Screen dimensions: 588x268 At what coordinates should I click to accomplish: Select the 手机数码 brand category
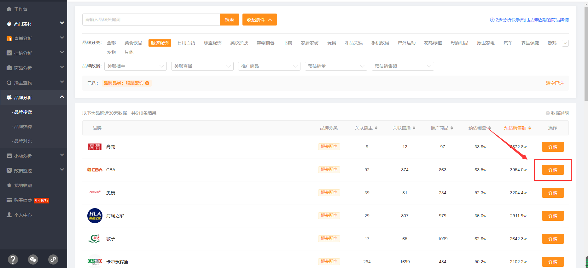380,43
